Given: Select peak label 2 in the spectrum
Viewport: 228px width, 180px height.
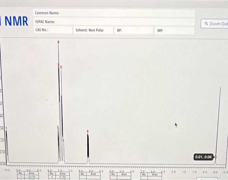Looking at the screenshot, I should (58, 127).
